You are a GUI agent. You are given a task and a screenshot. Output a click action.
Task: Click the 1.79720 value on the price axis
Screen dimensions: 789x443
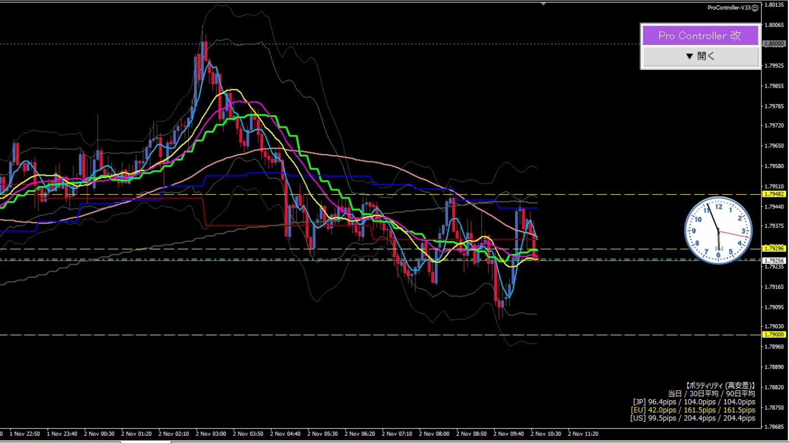tap(774, 126)
